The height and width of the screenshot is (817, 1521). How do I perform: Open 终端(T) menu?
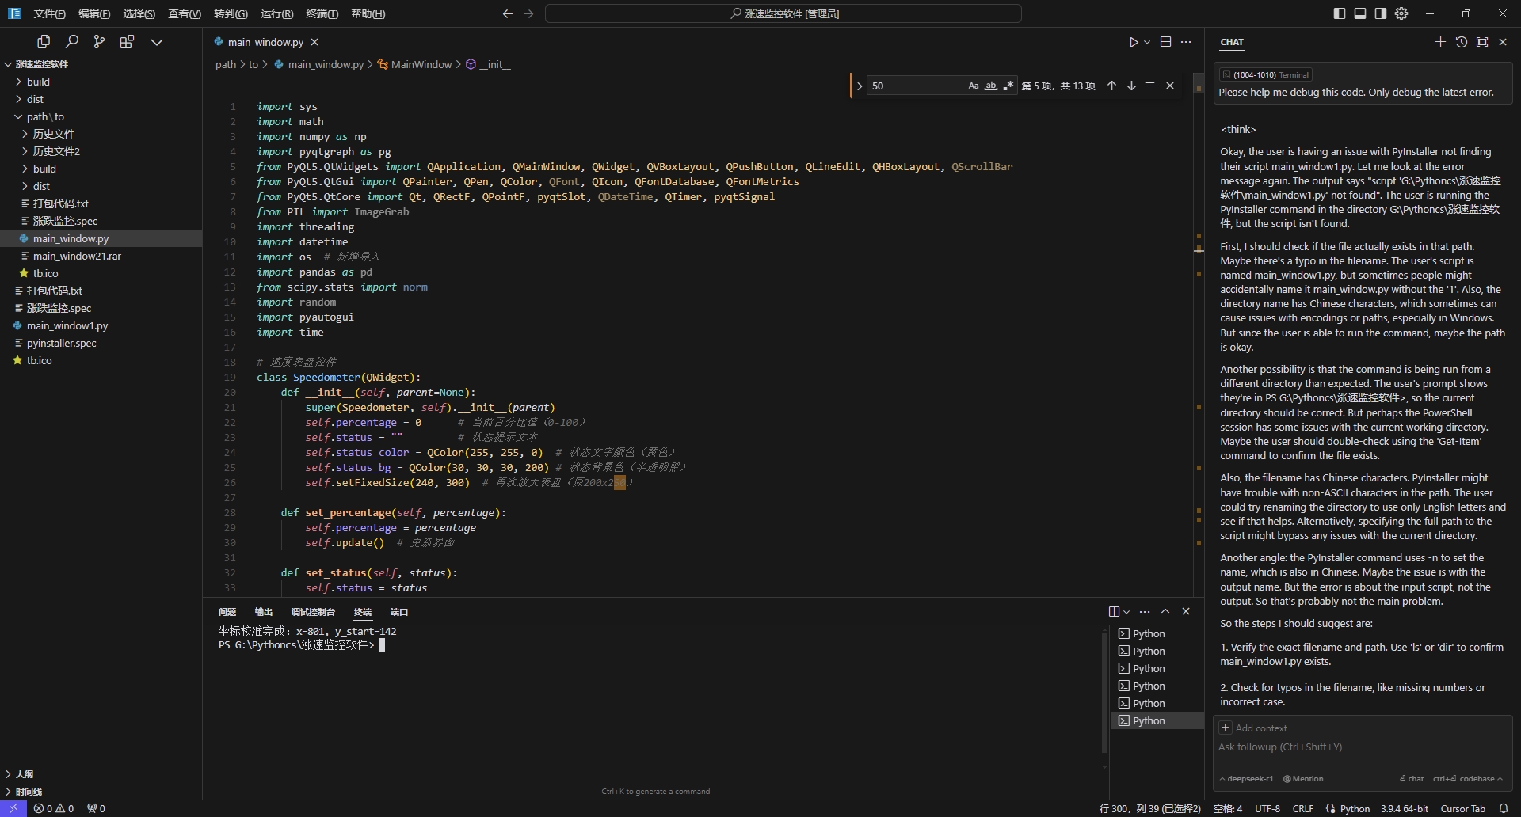322,13
